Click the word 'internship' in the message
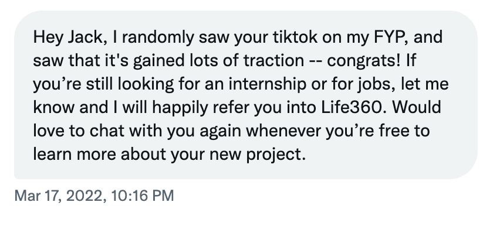The image size is (493, 226). click(267, 84)
